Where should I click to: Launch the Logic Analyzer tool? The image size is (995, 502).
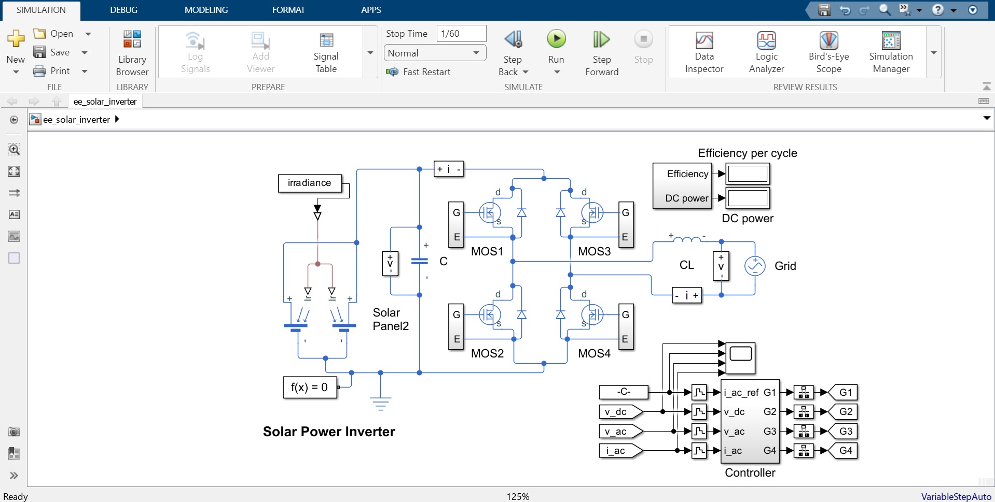pyautogui.click(x=766, y=52)
